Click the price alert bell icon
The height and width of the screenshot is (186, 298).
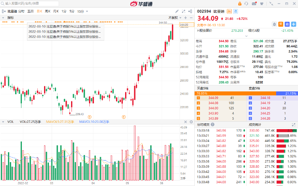point(274,24)
